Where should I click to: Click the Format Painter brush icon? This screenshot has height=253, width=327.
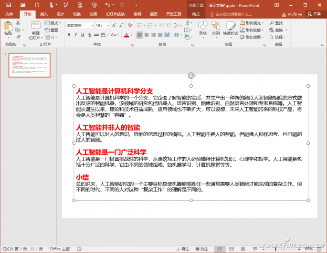(18, 37)
